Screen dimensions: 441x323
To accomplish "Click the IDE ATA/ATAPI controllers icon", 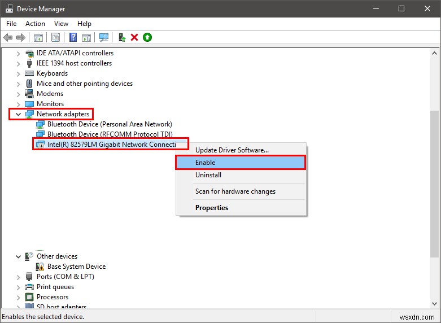I will point(29,53).
